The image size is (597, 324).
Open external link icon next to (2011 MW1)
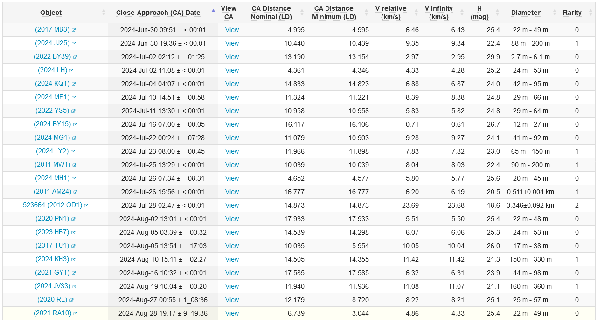(x=75, y=165)
